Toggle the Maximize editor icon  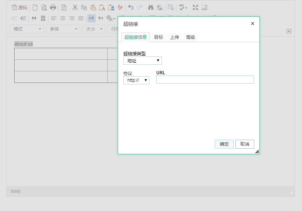195,7
